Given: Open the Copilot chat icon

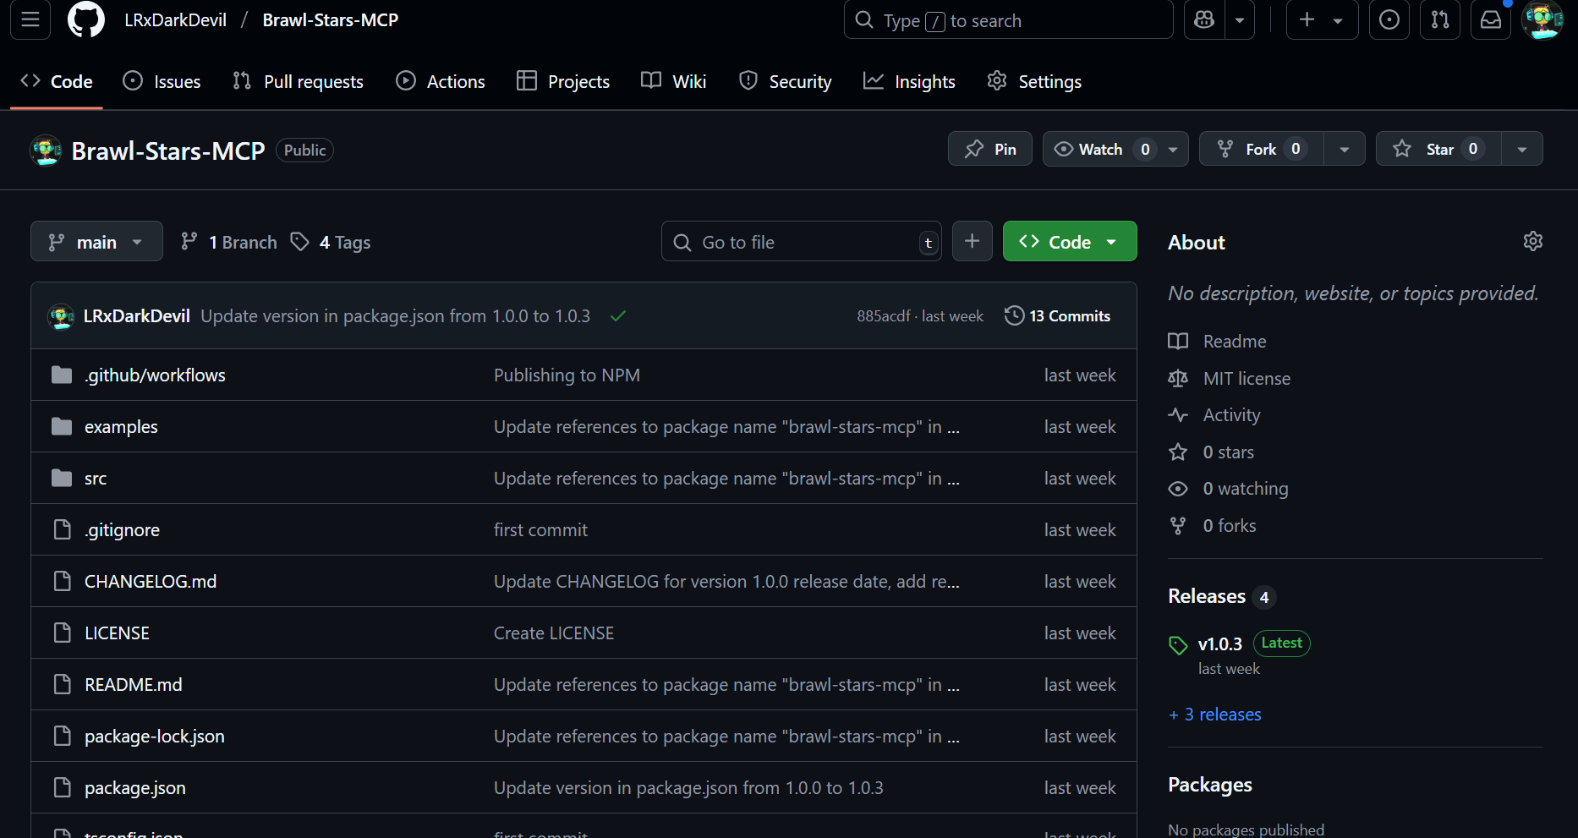Looking at the screenshot, I should [x=1204, y=19].
